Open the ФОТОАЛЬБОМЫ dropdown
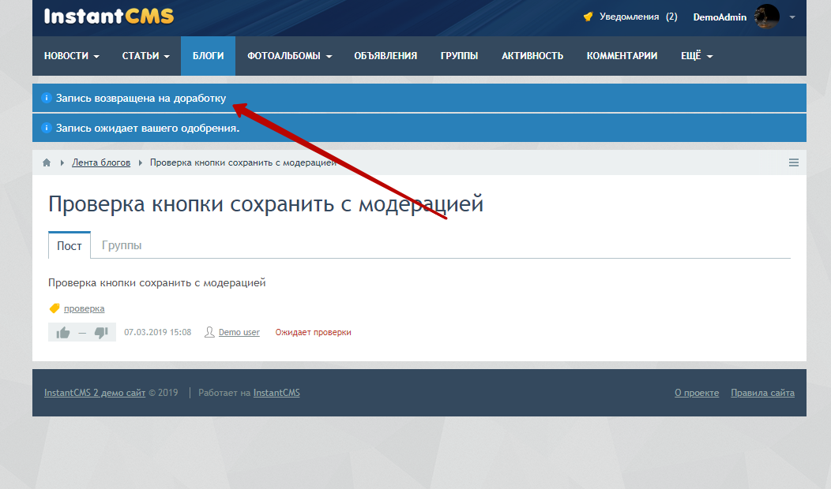Image resolution: width=831 pixels, height=489 pixels. click(288, 55)
